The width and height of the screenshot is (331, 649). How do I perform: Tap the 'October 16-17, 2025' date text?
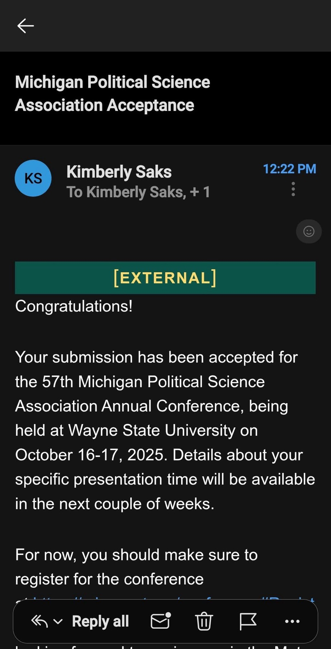[x=89, y=455]
